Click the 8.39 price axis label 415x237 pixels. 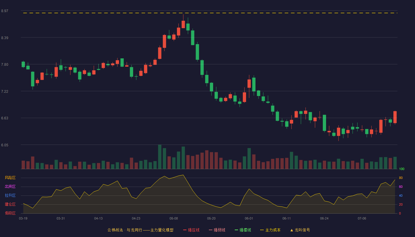point(4,38)
